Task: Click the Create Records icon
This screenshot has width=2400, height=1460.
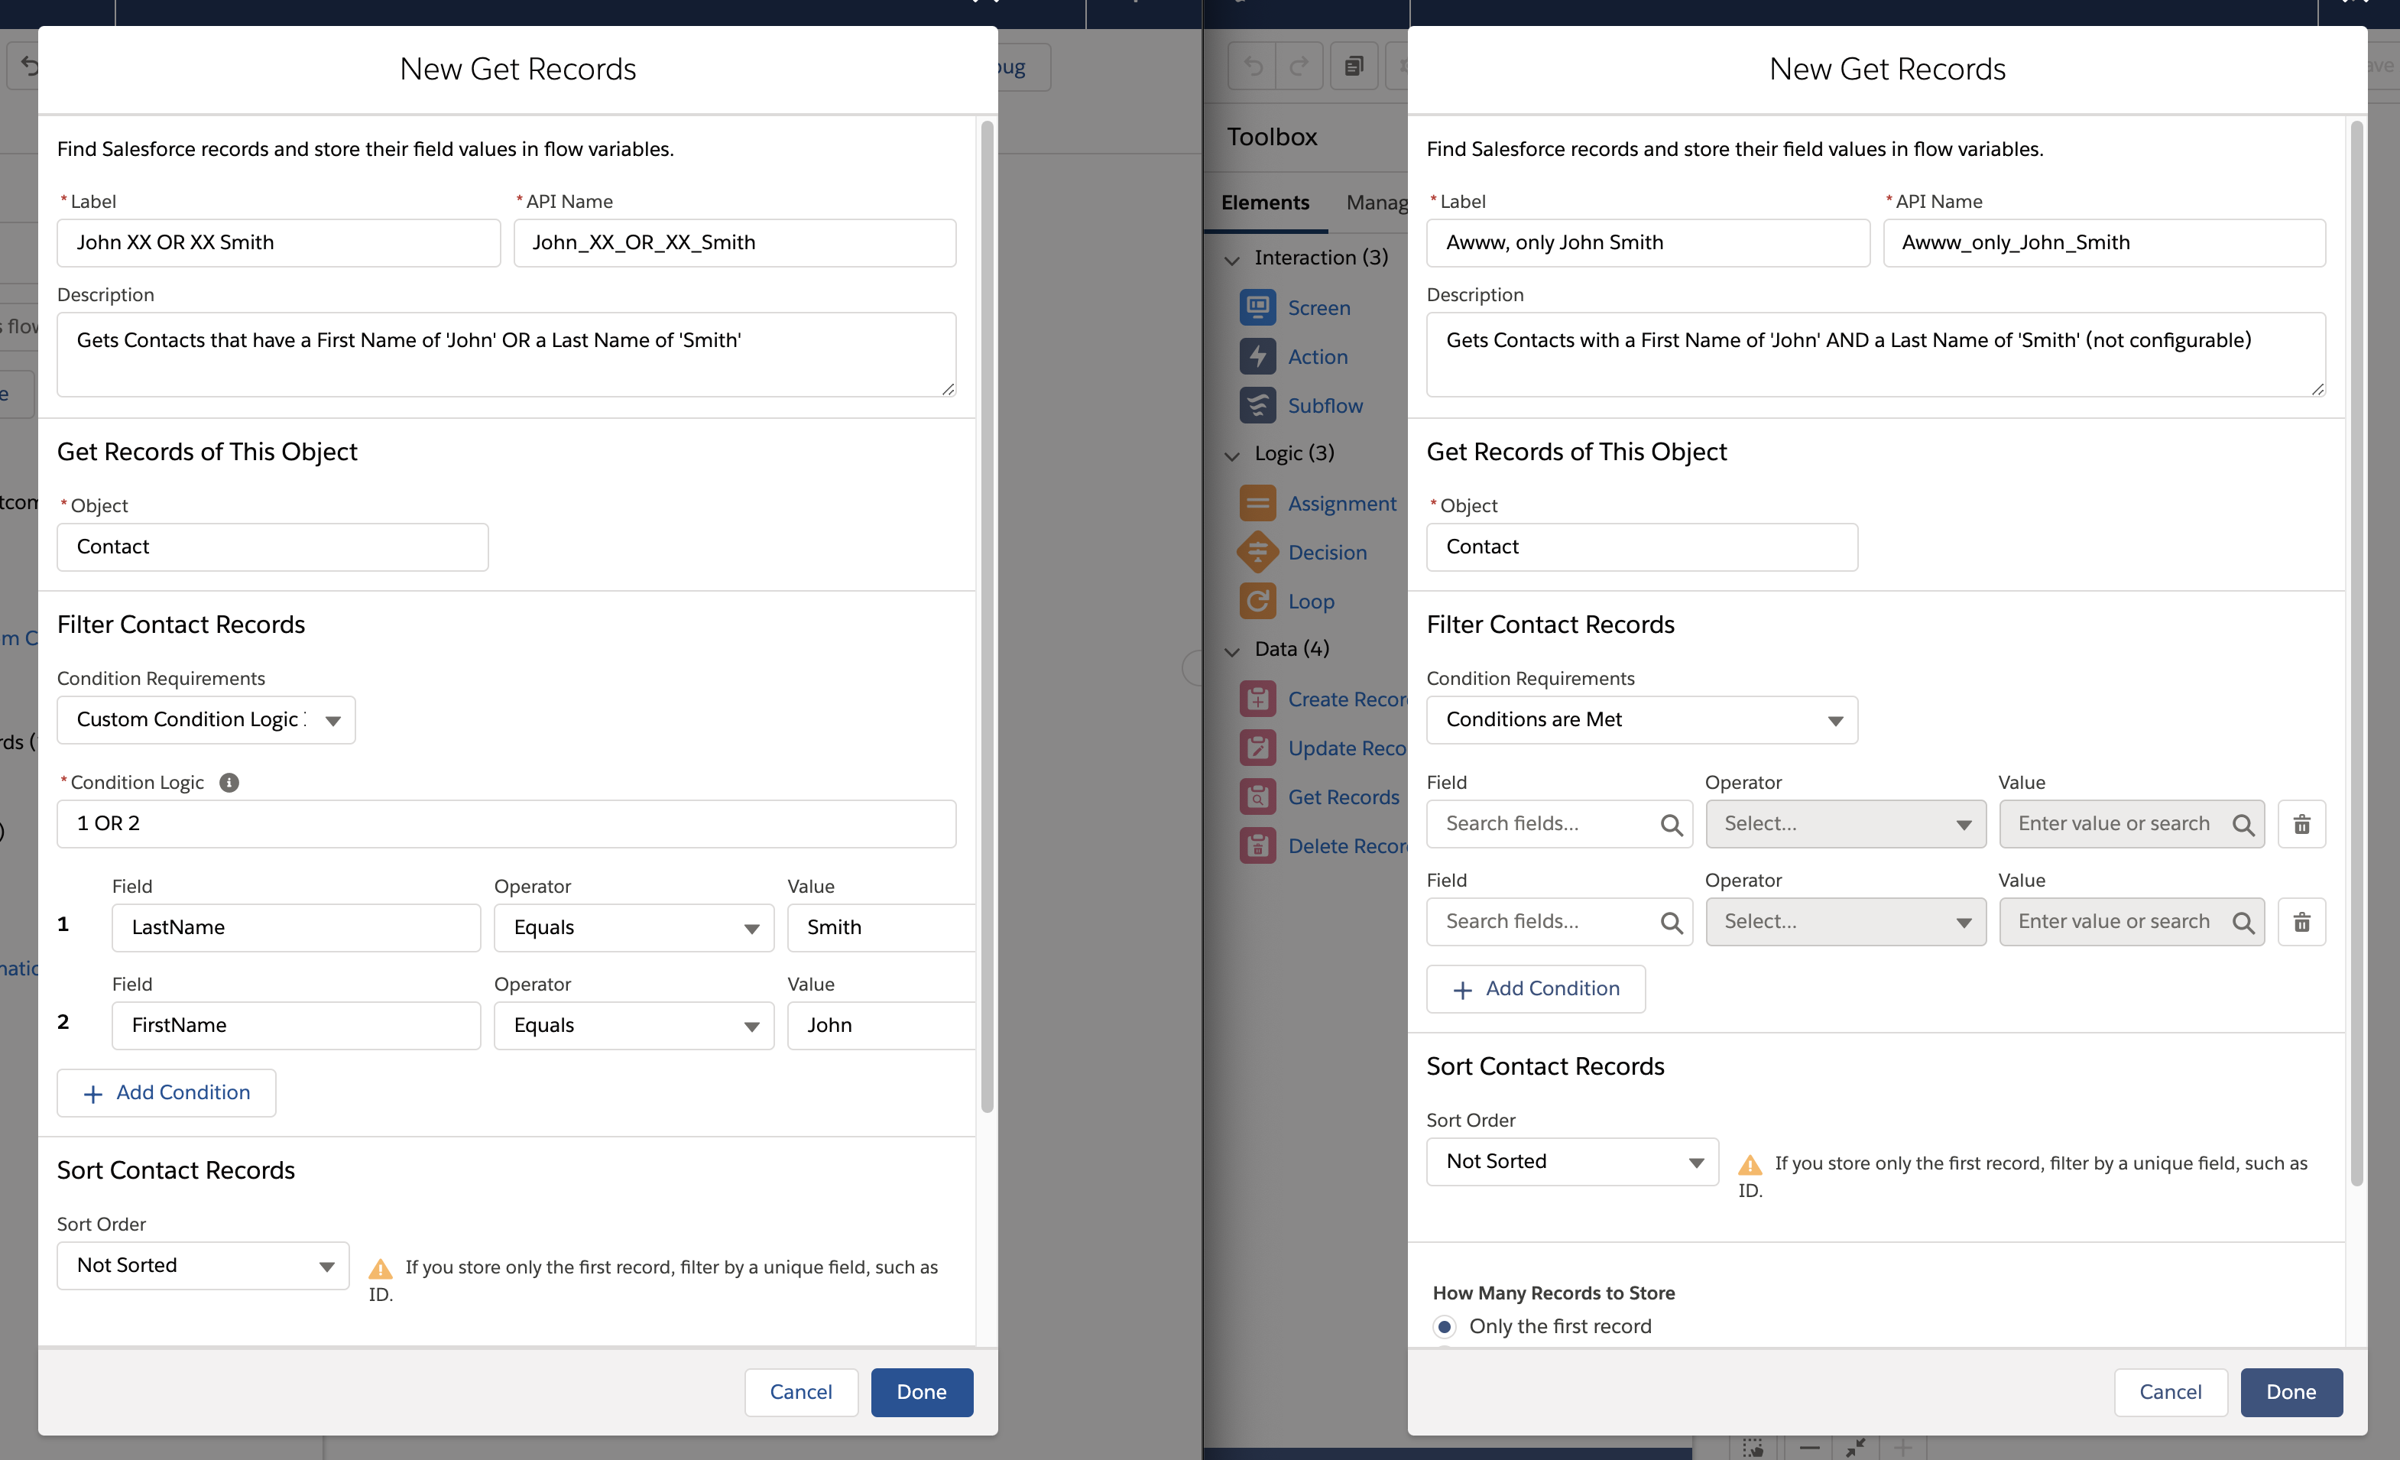Action: (x=1257, y=699)
